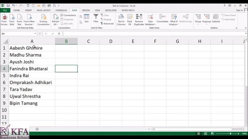Open Excel Help question mark
Screen dimensions: 248x139
click(x=224, y=5)
